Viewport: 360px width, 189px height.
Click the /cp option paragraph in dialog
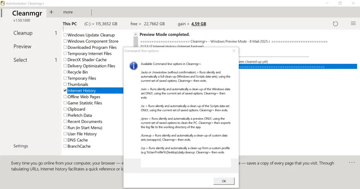click(x=185, y=150)
